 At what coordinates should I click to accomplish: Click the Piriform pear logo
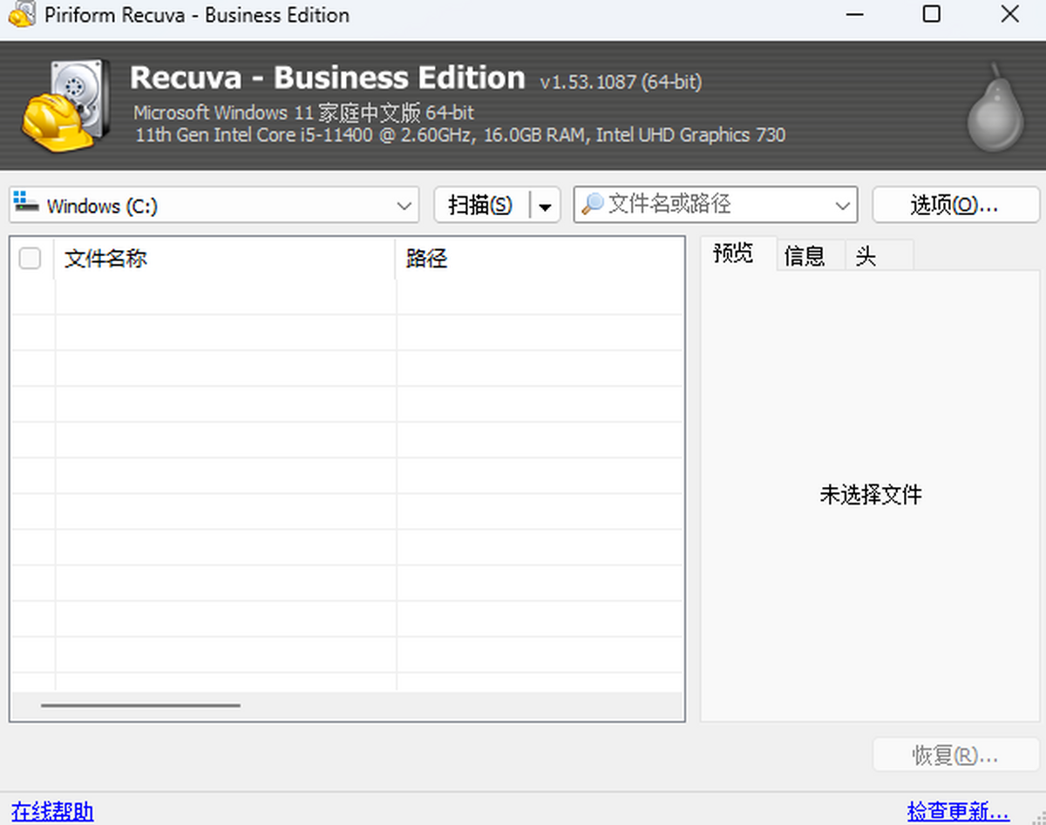coord(996,106)
